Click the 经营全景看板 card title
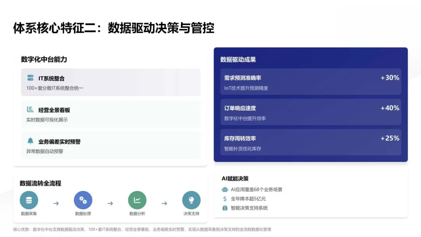Viewport: 421px width, 237px height. coord(54,110)
